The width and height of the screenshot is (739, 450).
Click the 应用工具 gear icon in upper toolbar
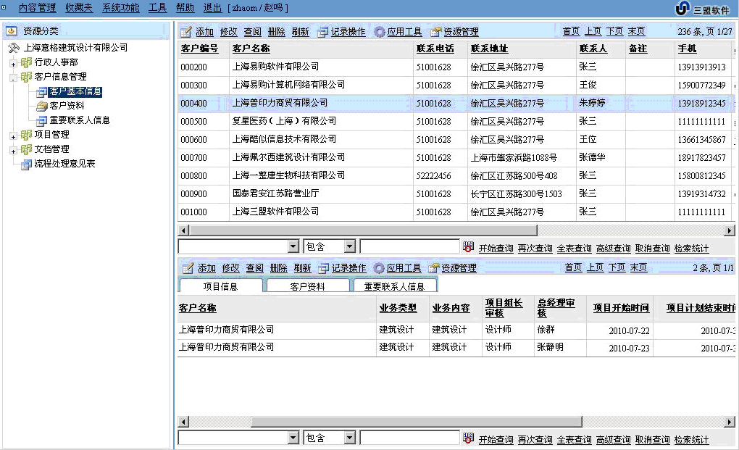coord(379,32)
